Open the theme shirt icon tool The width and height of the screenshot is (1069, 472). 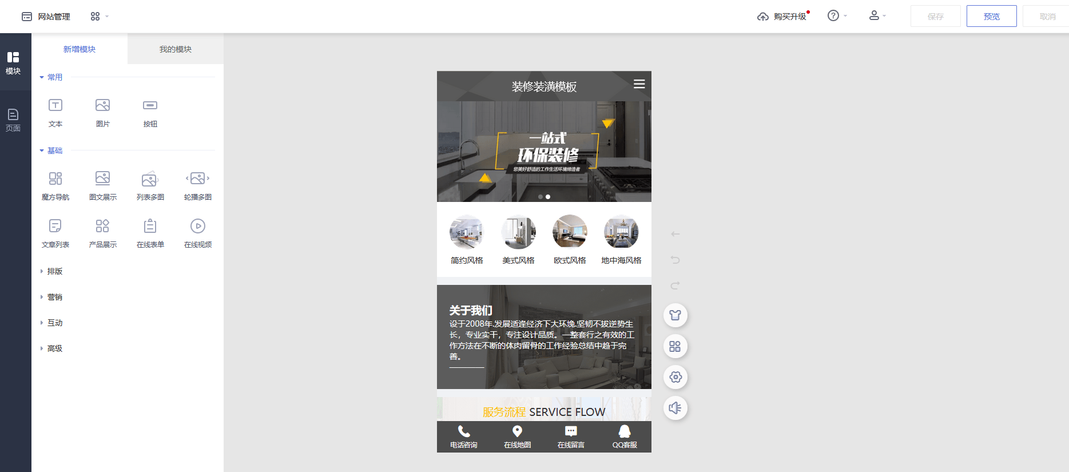pyautogui.click(x=675, y=315)
